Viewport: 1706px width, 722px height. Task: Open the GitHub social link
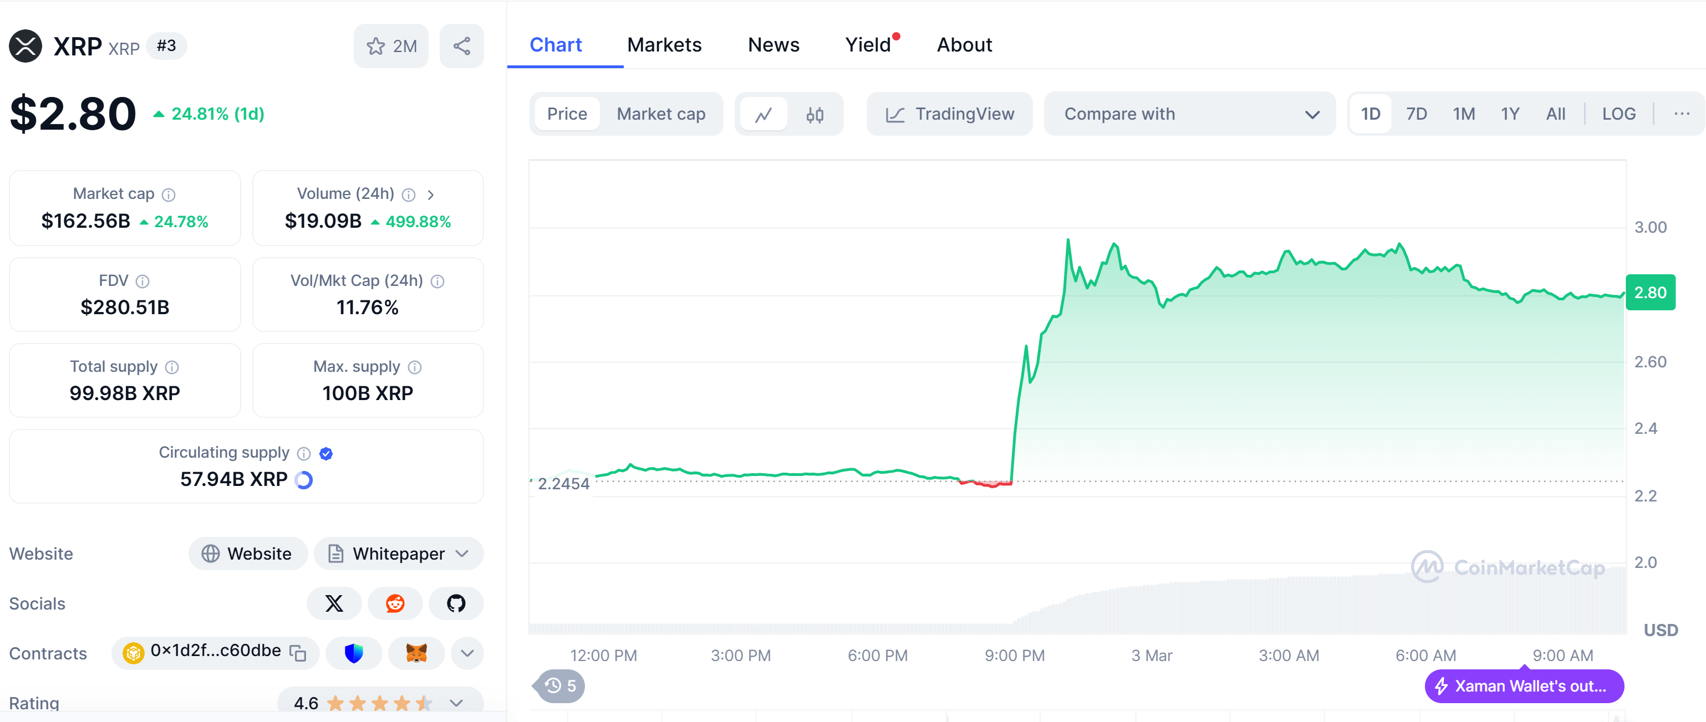(456, 603)
